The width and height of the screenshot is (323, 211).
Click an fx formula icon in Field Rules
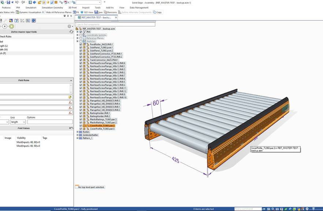coord(70,103)
